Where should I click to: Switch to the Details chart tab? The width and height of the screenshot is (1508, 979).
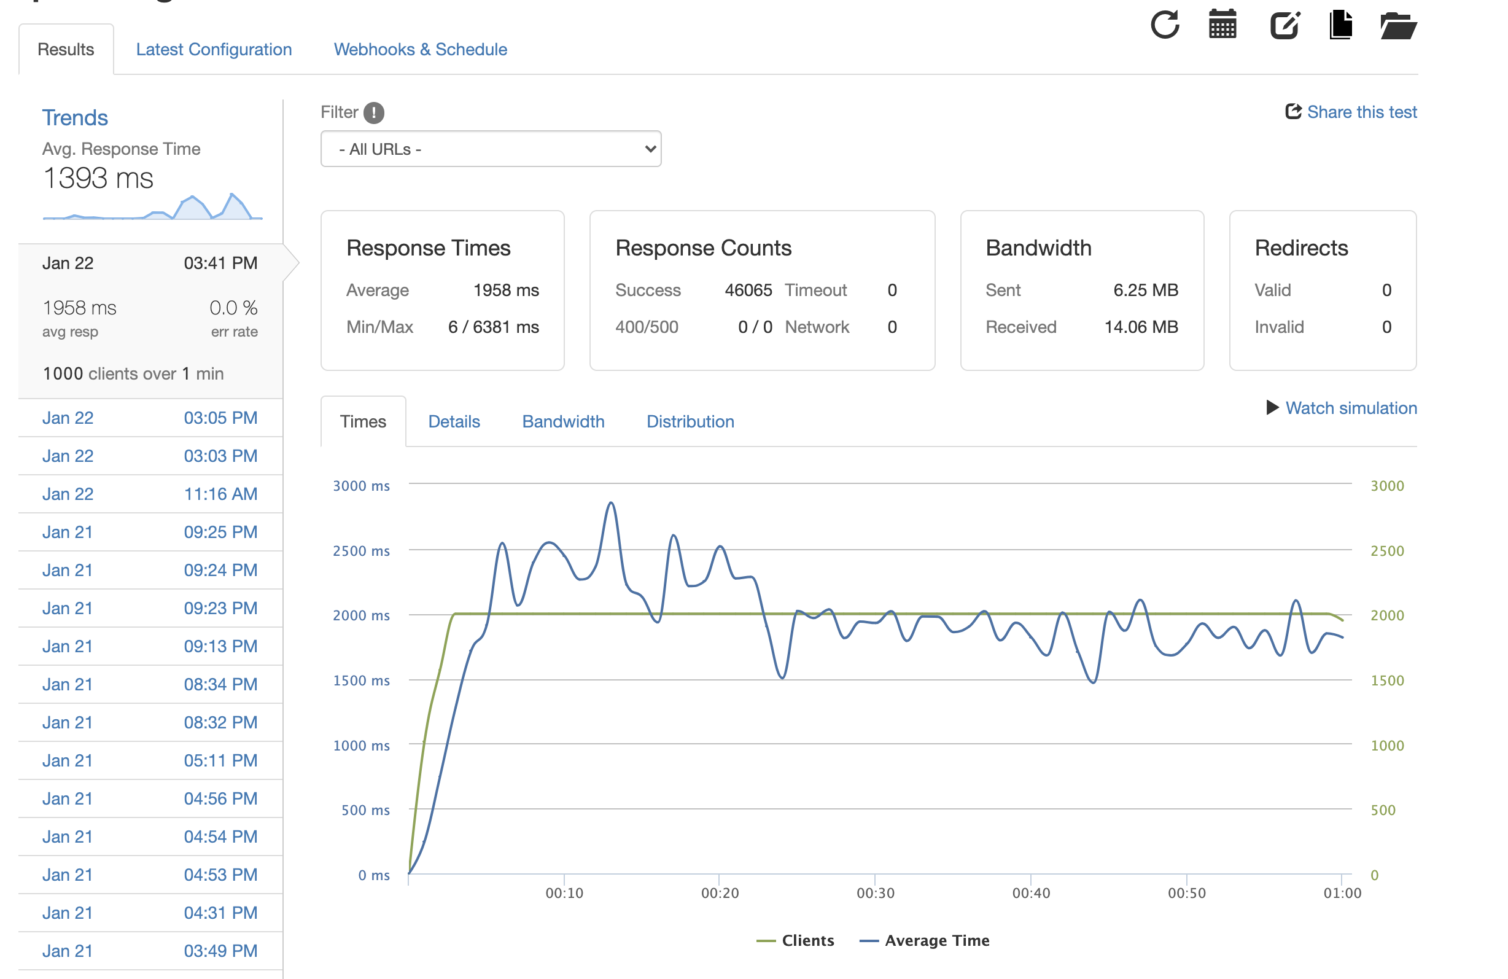point(454,421)
